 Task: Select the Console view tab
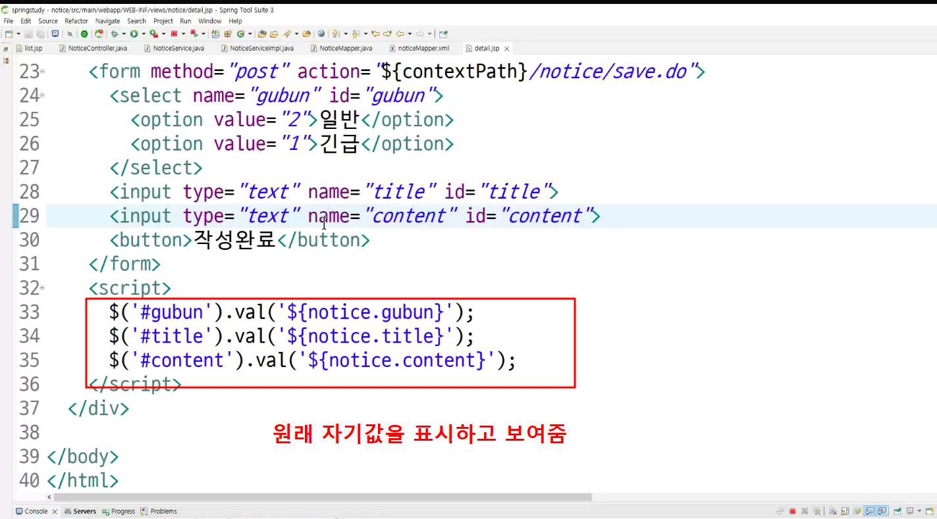[32, 511]
